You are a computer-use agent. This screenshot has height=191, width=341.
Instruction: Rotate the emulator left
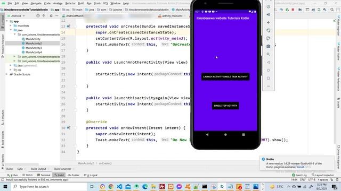click(269, 31)
